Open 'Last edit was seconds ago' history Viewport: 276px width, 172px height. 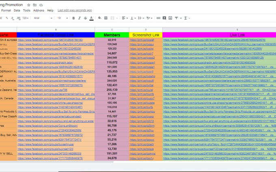pos(75,11)
